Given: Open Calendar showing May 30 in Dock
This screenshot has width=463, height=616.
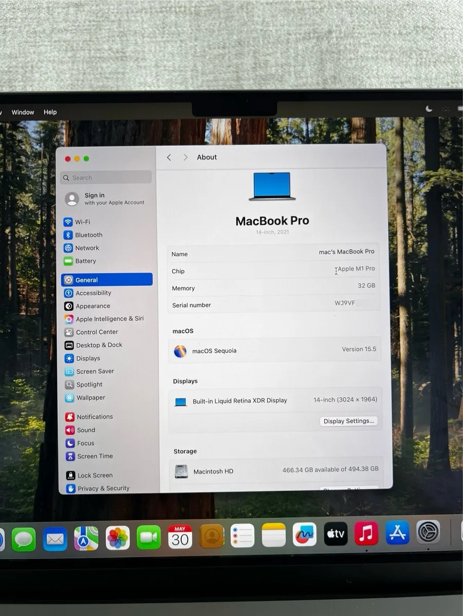Looking at the screenshot, I should [180, 536].
